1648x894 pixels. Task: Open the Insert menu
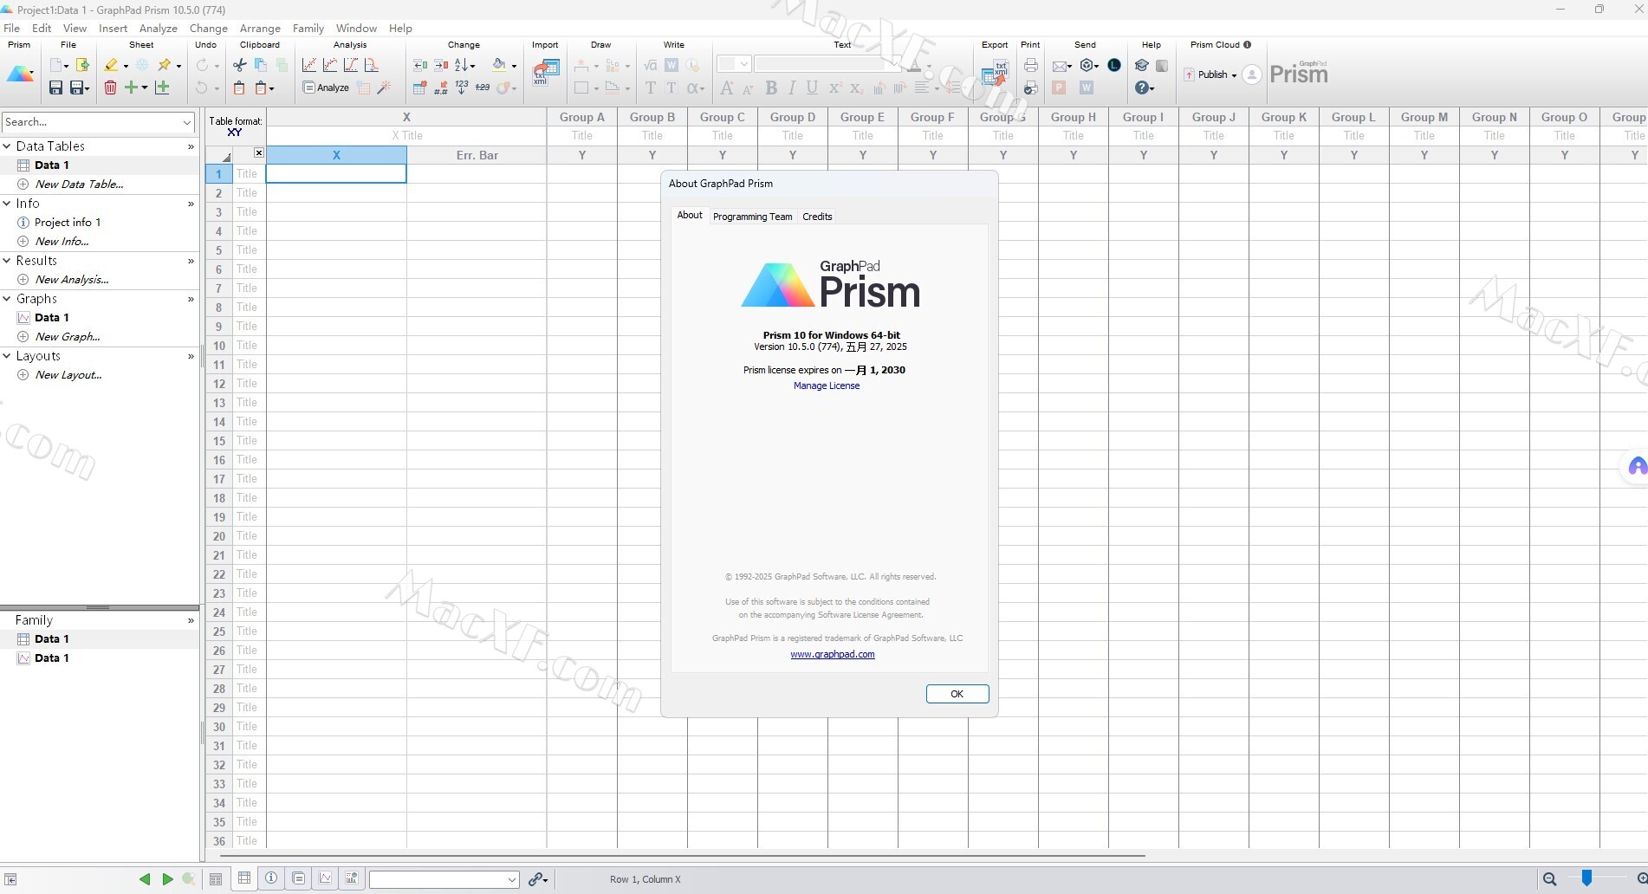114,29
